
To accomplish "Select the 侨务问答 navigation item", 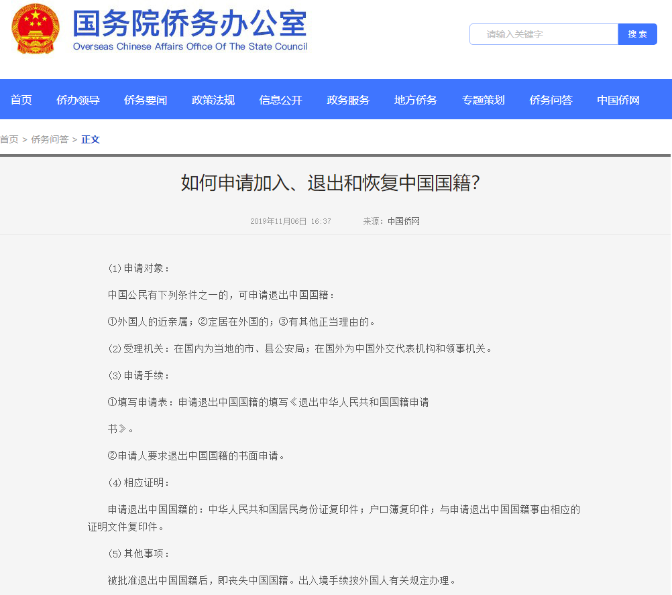I will (x=550, y=98).
